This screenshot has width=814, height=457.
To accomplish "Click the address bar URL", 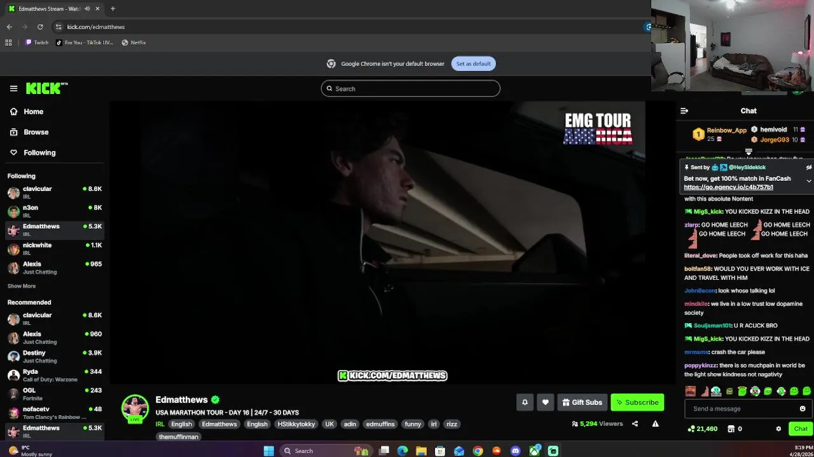I will [96, 27].
